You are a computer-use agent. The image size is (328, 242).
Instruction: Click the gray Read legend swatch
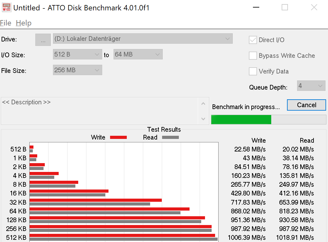[x=171, y=137]
